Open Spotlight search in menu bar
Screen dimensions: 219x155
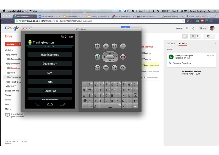pyautogui.click(x=209, y=11)
